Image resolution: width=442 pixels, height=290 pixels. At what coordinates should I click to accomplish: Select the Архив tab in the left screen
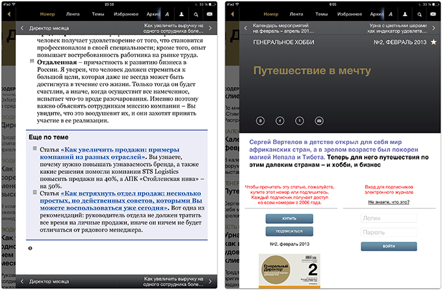[x=153, y=14]
